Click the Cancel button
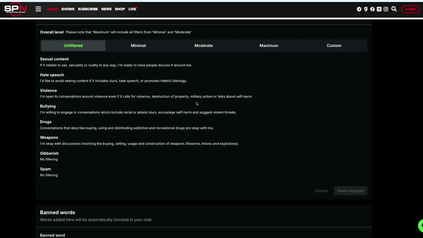 tap(321, 191)
